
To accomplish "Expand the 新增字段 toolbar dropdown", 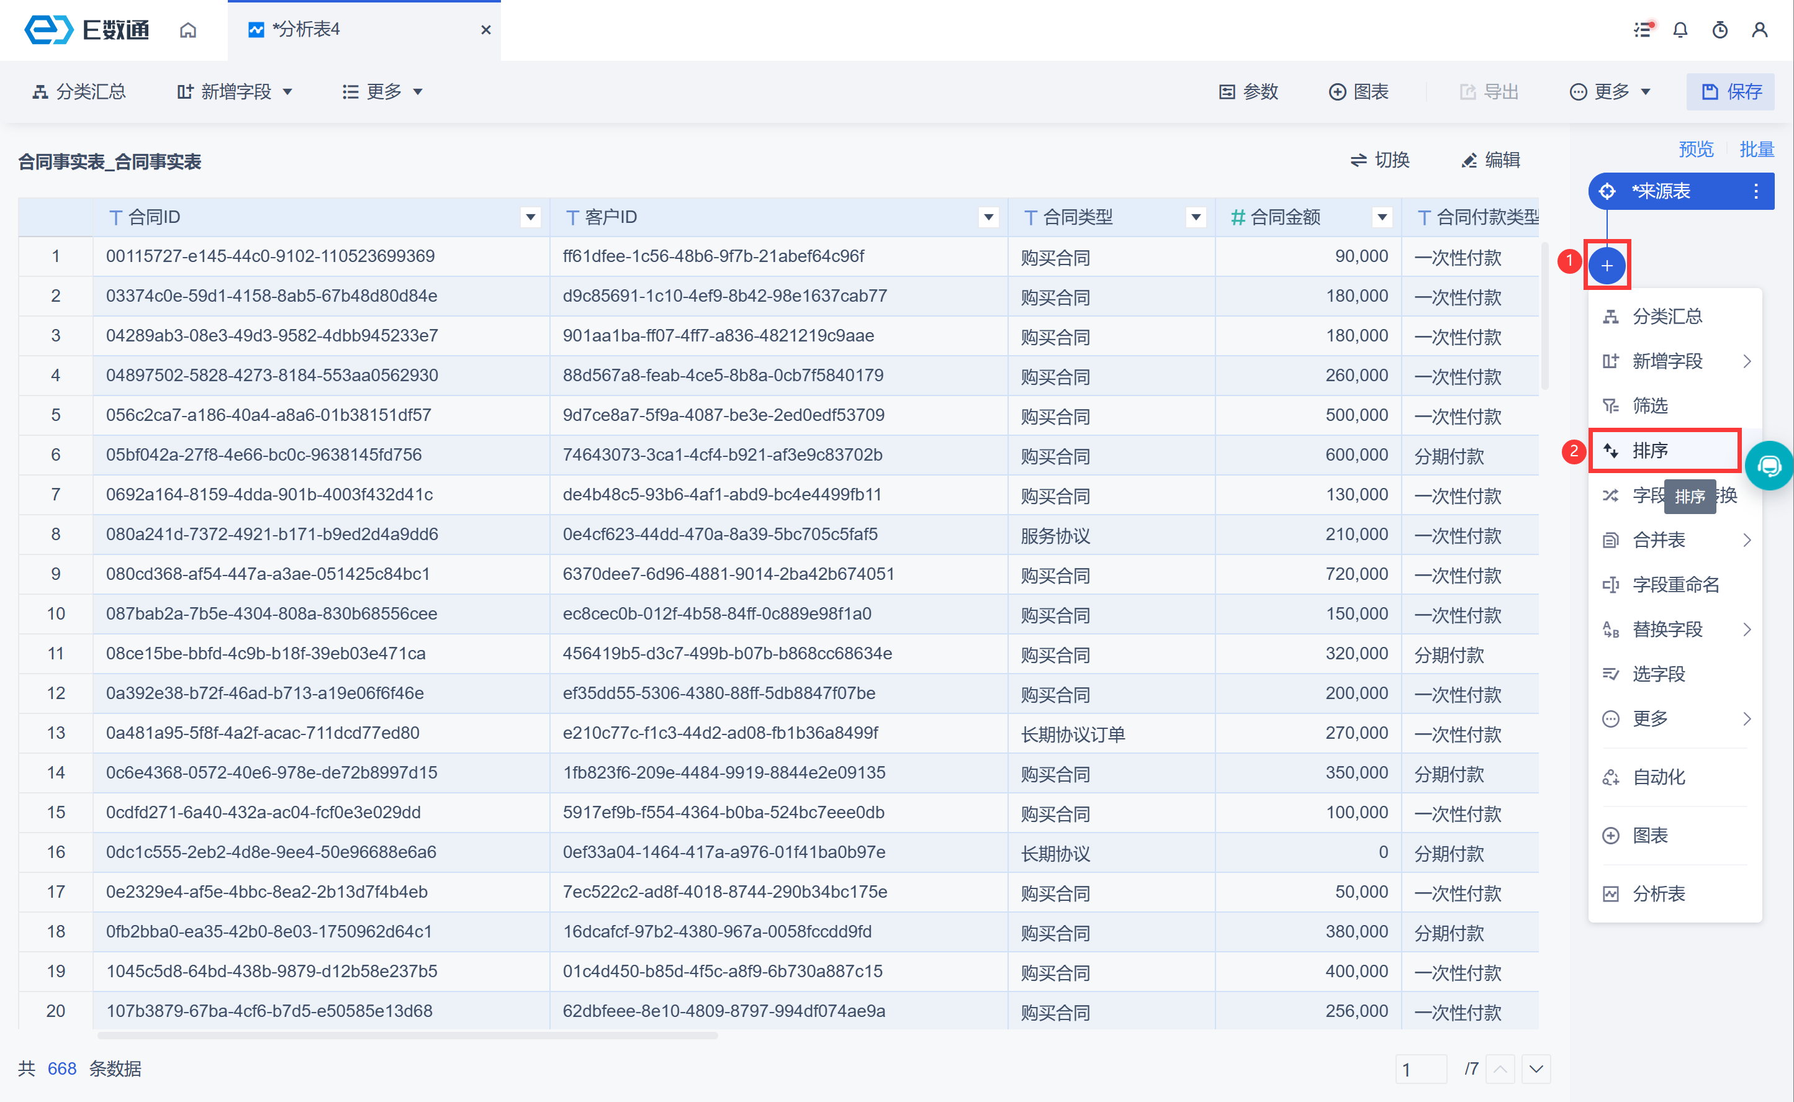I will tap(235, 92).
